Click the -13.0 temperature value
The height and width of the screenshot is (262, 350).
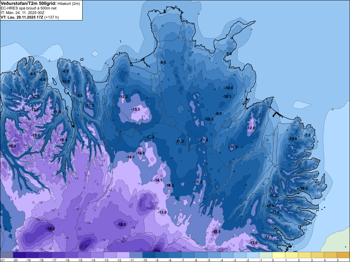pyautogui.click(x=162, y=212)
